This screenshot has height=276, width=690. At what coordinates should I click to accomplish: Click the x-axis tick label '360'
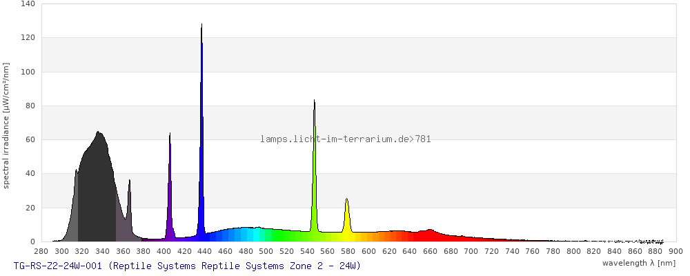[123, 251]
